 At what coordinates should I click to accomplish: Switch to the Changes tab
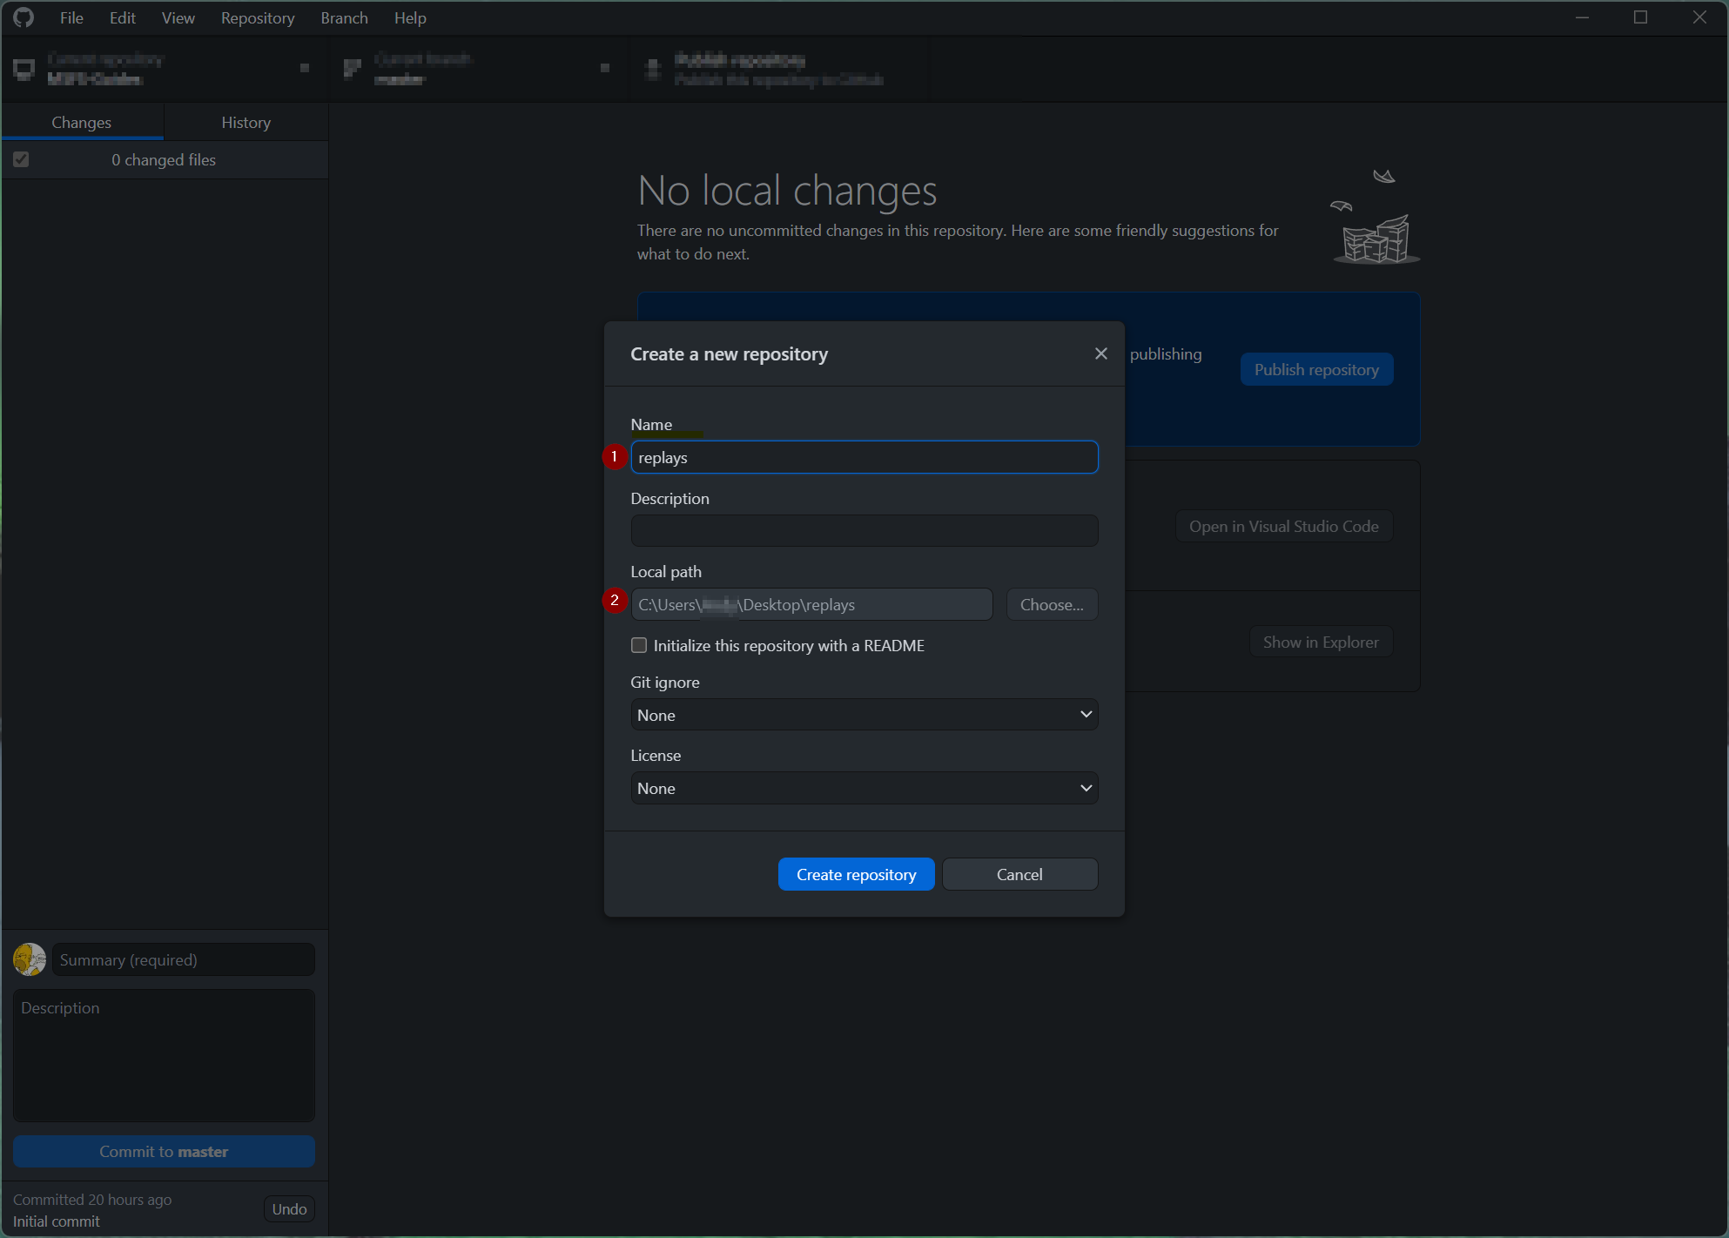tap(82, 122)
